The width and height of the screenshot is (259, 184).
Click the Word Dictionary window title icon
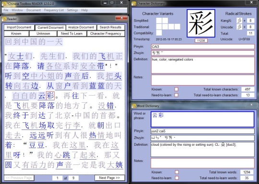pos(134,106)
